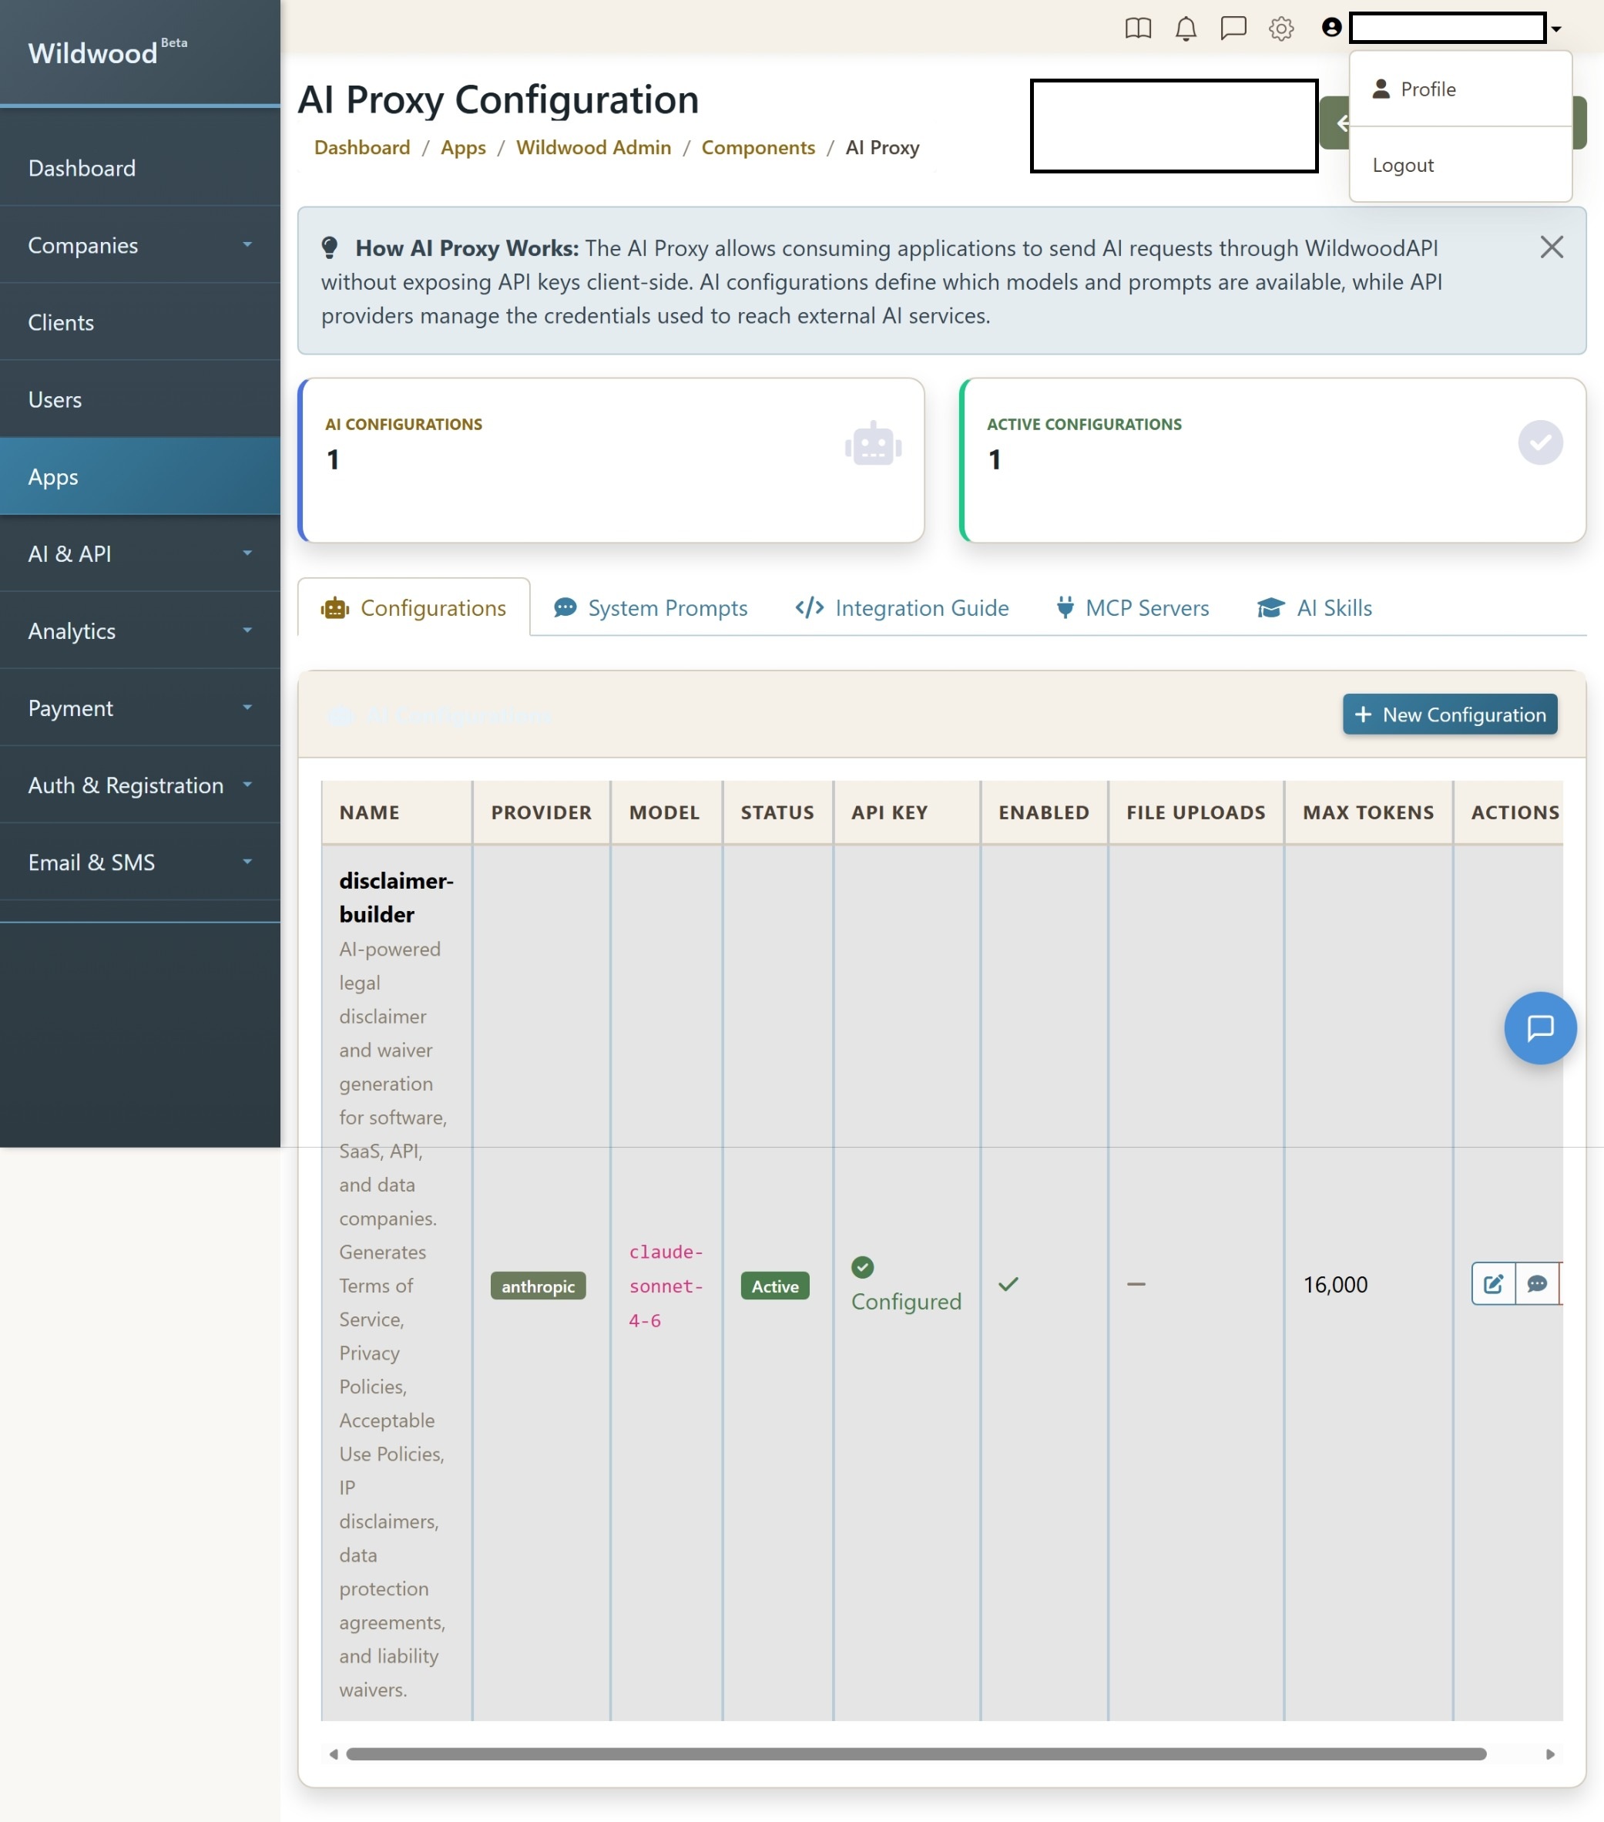Image resolution: width=1604 pixels, height=1822 pixels.
Task: Open the messages chat icon in header
Action: pyautogui.click(x=1233, y=29)
